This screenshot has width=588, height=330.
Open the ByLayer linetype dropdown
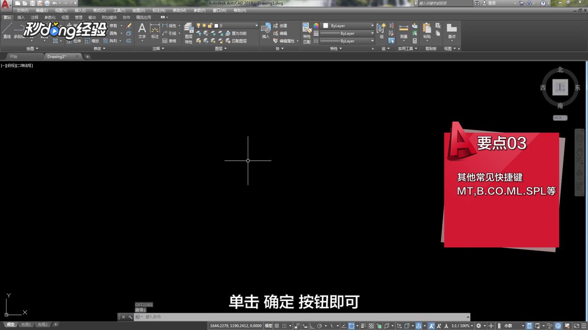pyautogui.click(x=347, y=41)
